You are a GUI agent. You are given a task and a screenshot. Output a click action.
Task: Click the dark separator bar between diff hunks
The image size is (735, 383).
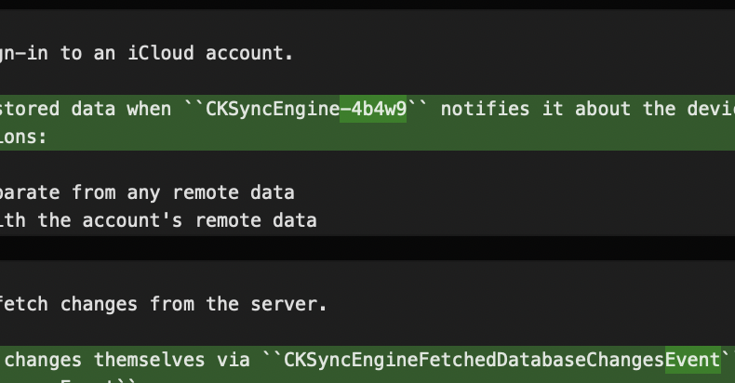coord(367,247)
